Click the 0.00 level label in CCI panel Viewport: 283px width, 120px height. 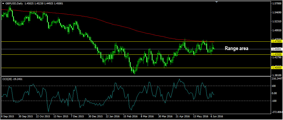[275, 93]
